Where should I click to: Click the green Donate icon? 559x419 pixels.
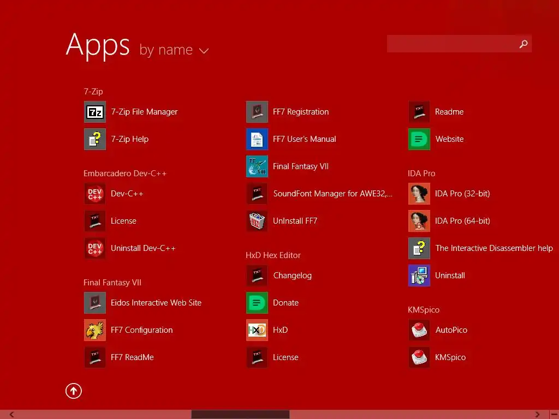coord(257,303)
